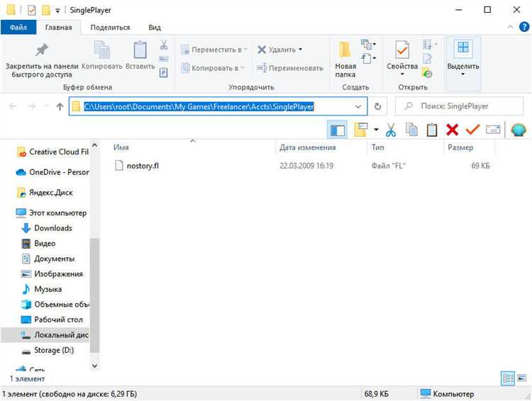
Task: Open Музыка in sidebar
Action: (x=41, y=289)
